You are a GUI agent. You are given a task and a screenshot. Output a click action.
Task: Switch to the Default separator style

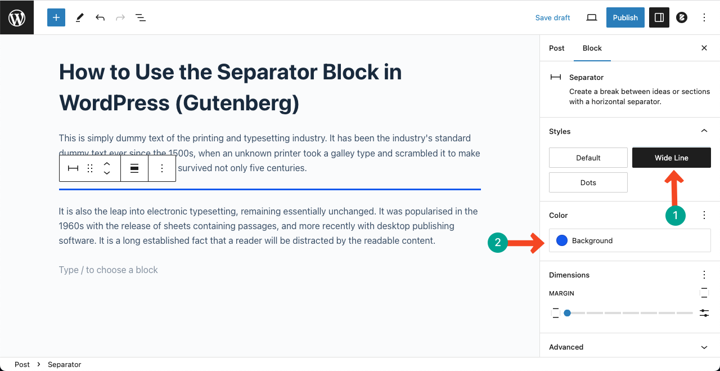[x=588, y=158]
